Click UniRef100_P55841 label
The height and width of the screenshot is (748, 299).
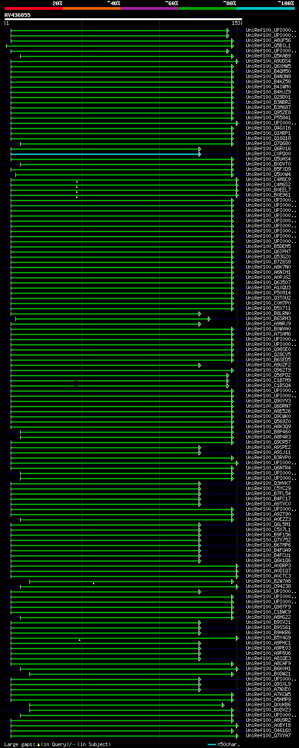pos(268,118)
